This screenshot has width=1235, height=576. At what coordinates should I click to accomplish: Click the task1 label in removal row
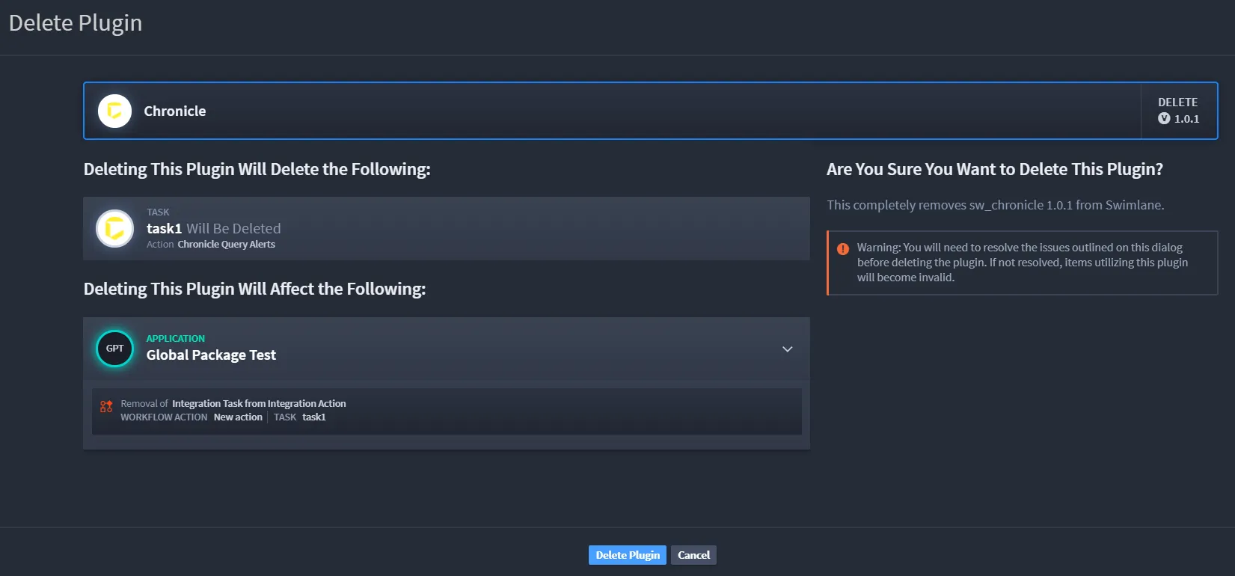coord(314,417)
